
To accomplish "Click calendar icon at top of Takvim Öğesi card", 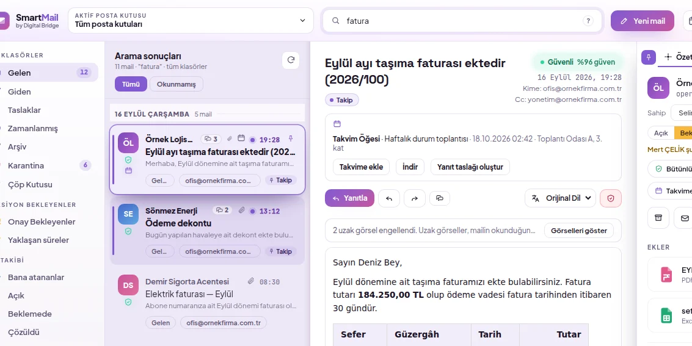I will 337,124.
